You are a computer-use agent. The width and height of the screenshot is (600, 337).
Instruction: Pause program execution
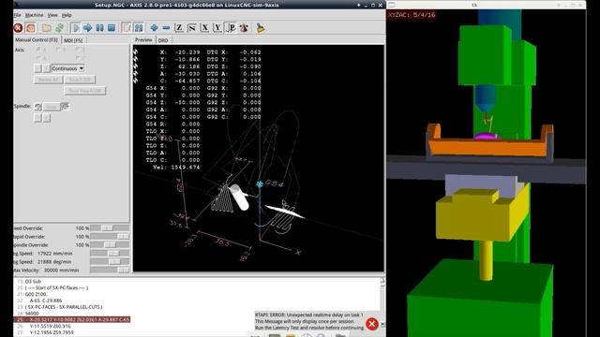coord(99,28)
